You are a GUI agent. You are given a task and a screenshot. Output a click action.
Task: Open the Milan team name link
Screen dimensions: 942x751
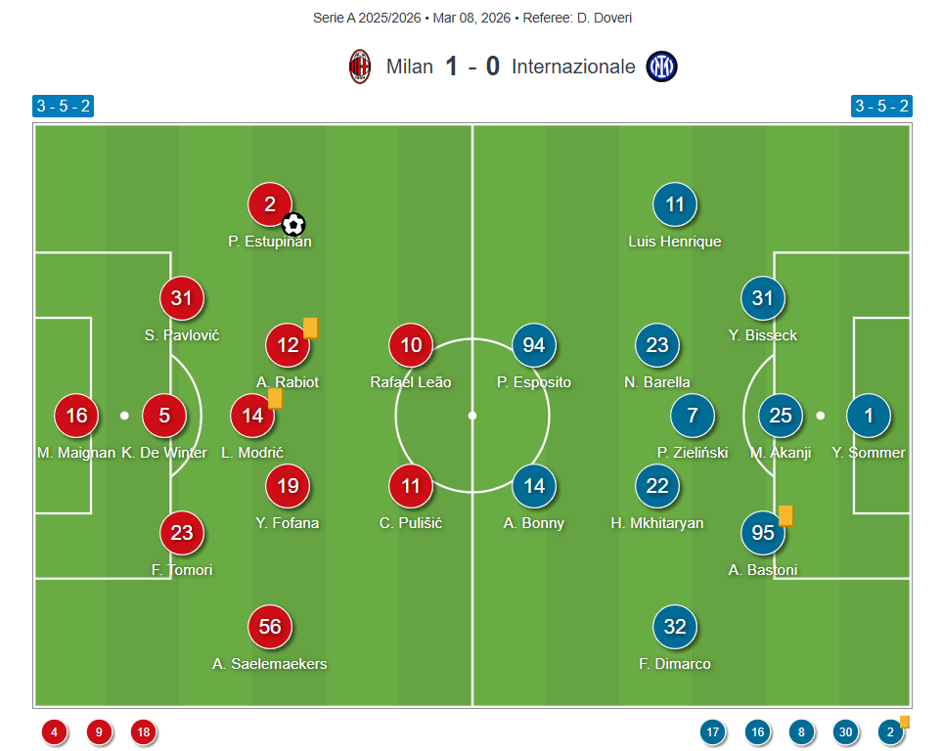point(410,66)
